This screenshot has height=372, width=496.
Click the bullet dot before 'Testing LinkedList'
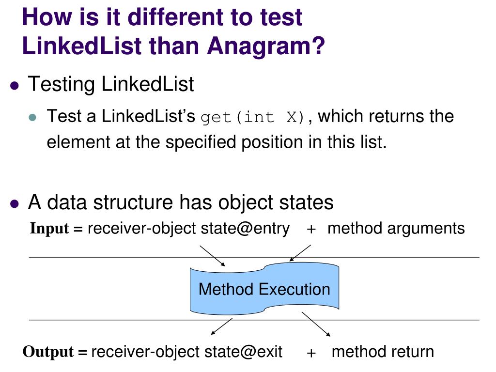coord(15,86)
